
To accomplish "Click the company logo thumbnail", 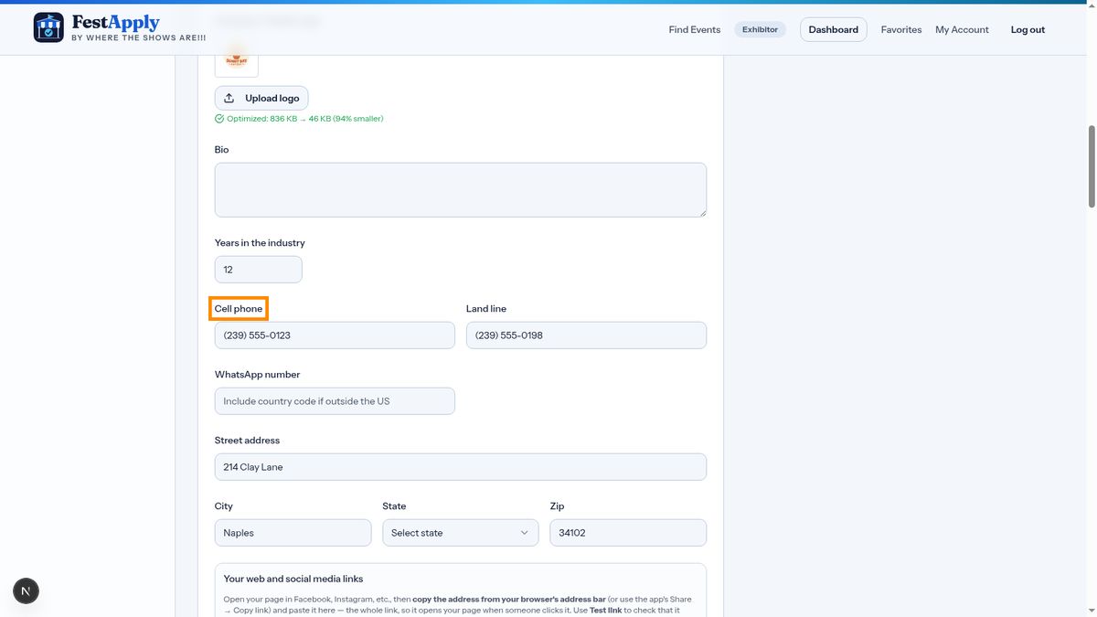I will (x=237, y=59).
